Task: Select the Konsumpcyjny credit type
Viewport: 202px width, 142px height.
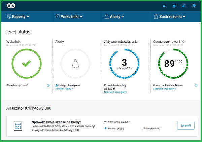Action: coord(106,128)
